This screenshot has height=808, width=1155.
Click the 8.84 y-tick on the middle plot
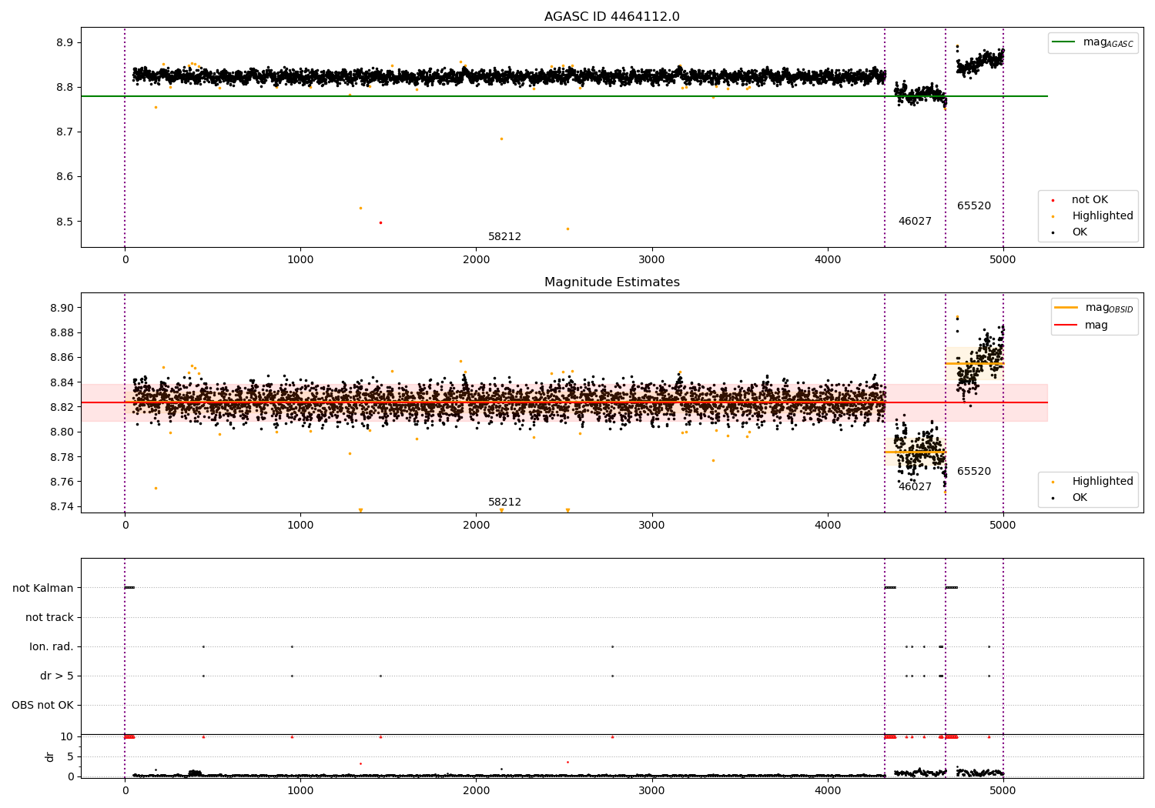point(61,382)
